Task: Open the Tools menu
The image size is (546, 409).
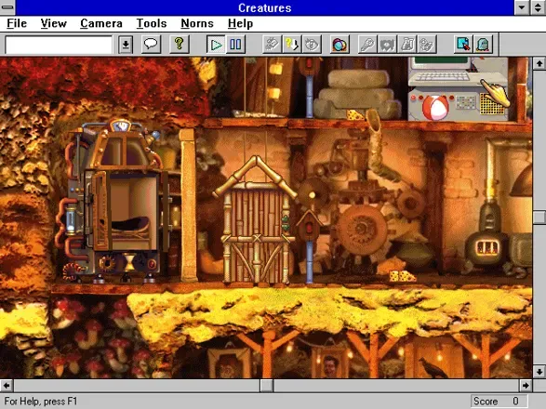Action: point(152,23)
